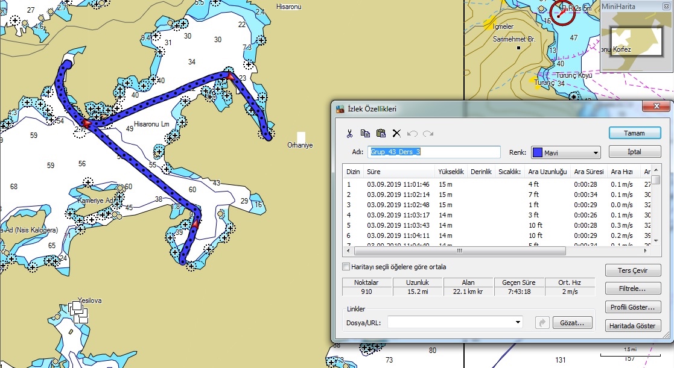Image resolution: width=674 pixels, height=368 pixels.
Task: Delete selected points with the X icon
Action: pos(396,133)
